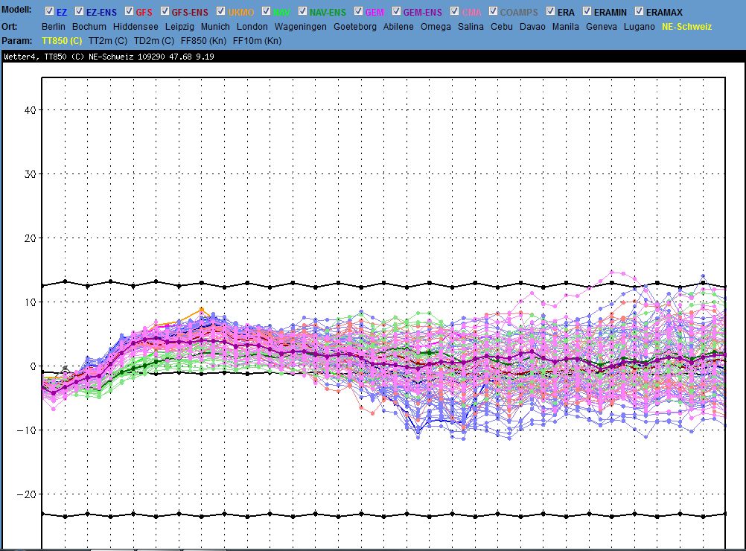Switch location to Munich
This screenshot has width=746, height=551.
[x=215, y=26]
